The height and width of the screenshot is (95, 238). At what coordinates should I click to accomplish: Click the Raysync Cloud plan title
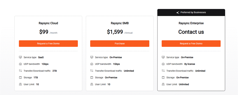click(x=48, y=23)
